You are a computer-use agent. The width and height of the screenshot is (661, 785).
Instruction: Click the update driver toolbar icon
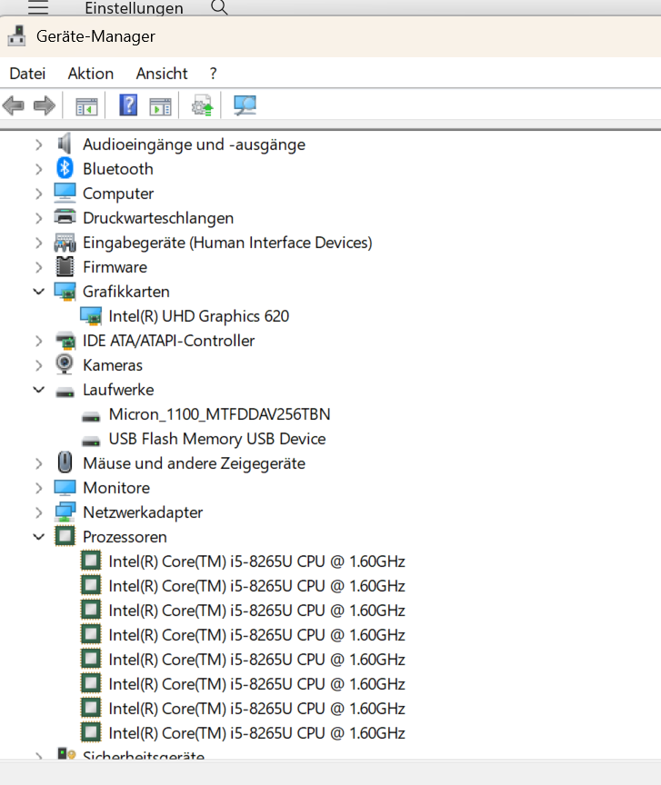click(x=203, y=105)
